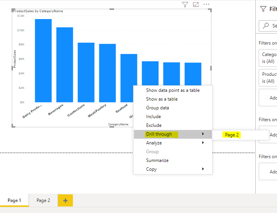The height and width of the screenshot is (213, 277).
Task: Click the $120K axis value
Action: click(x=21, y=16)
